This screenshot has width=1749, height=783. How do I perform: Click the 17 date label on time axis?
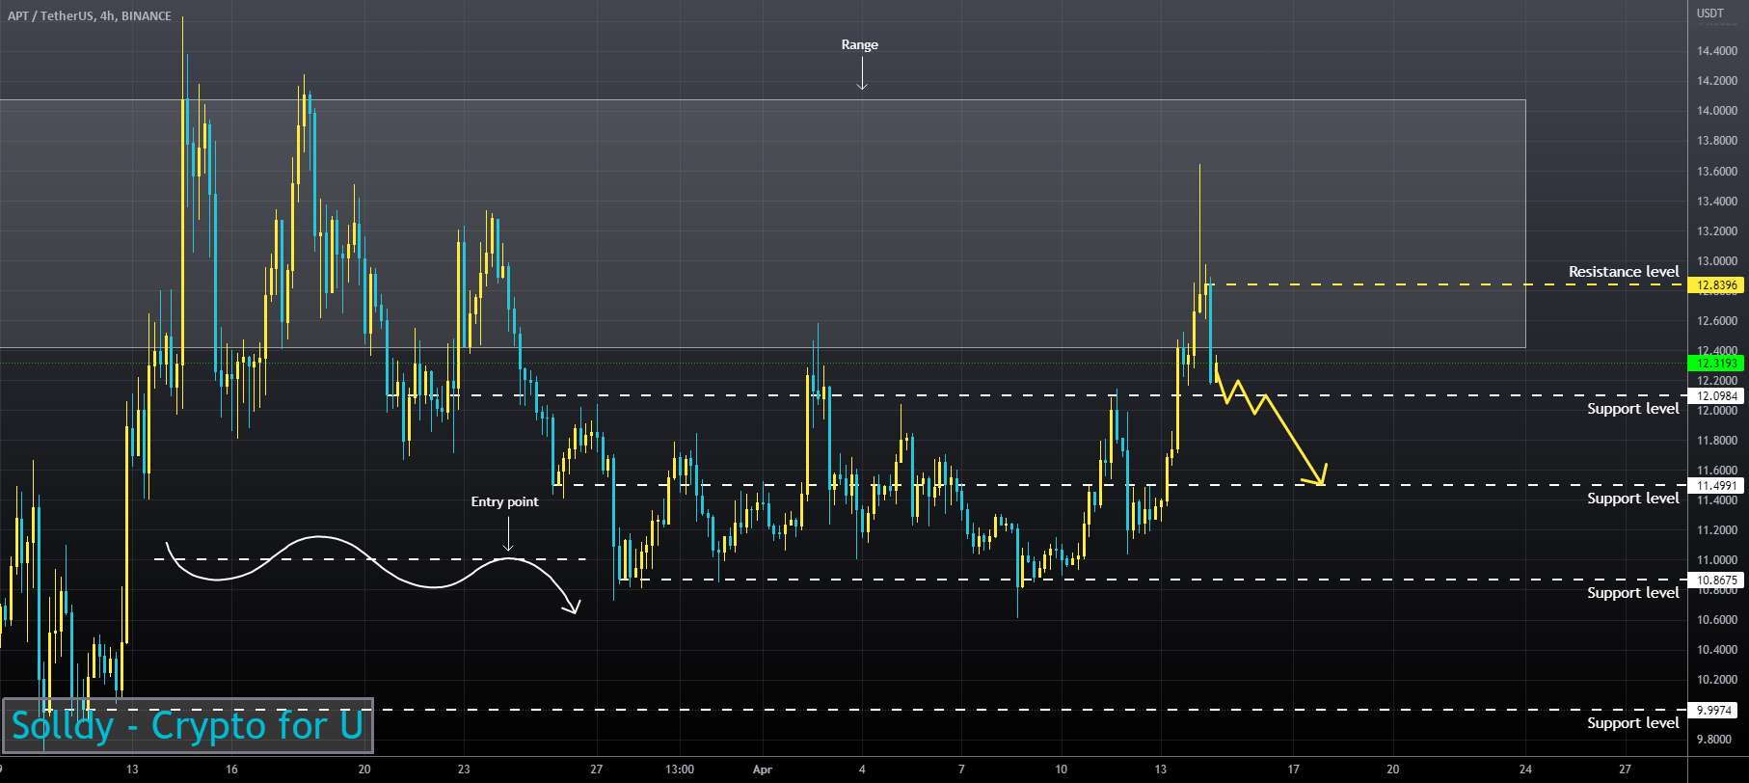tap(1293, 769)
